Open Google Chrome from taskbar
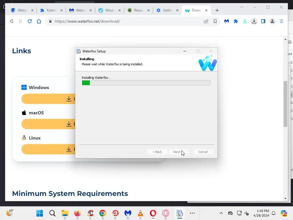Viewport: 293px width, 220px height. (x=103, y=213)
